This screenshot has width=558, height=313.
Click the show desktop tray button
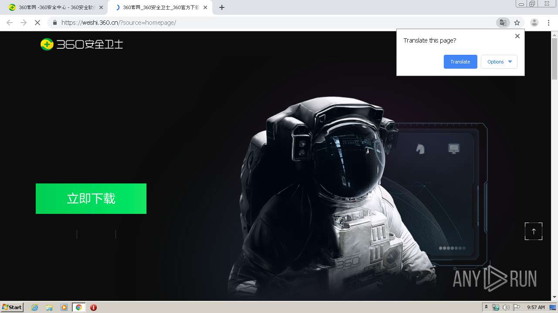point(553,307)
